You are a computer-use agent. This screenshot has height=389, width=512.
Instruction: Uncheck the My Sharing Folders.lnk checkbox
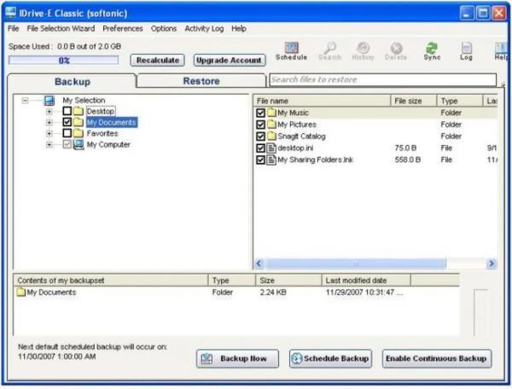pyautogui.click(x=260, y=160)
